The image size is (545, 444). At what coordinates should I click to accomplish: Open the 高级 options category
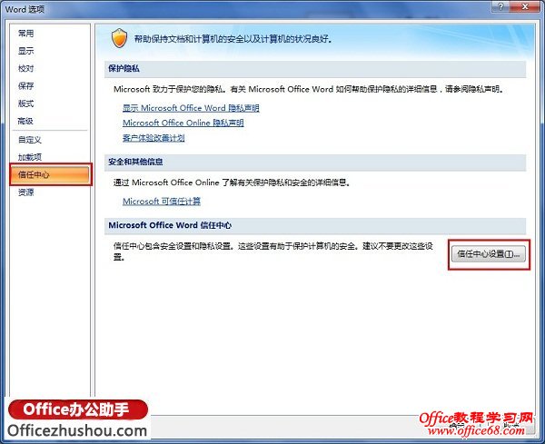(26, 121)
